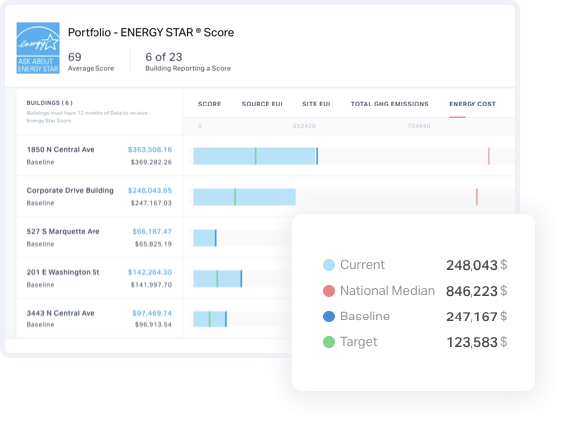The image size is (566, 424).
Task: Open the 527 S Marquette Ave building
Action: pos(64,232)
